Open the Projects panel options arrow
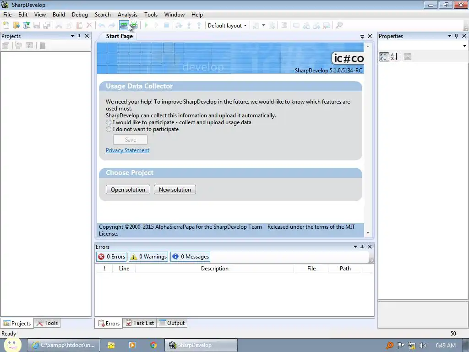The image size is (469, 352). pyautogui.click(x=72, y=36)
